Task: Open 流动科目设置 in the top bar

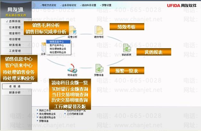Action: tap(89, 5)
